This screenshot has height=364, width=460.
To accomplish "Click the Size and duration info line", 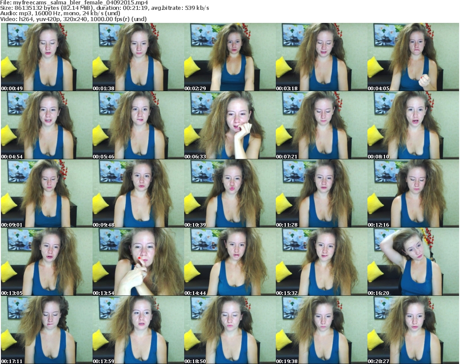I will pos(104,8).
